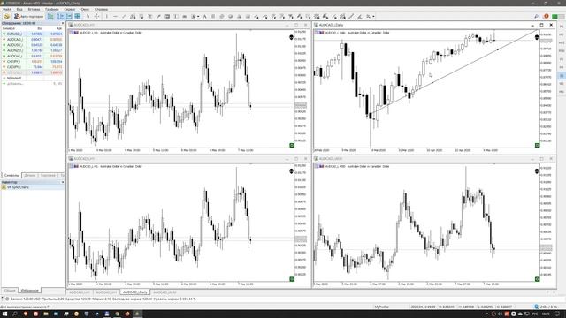The image size is (566, 318).
Task: Switch to AUDCAD_i,Daily chart tab
Action: pos(135,292)
